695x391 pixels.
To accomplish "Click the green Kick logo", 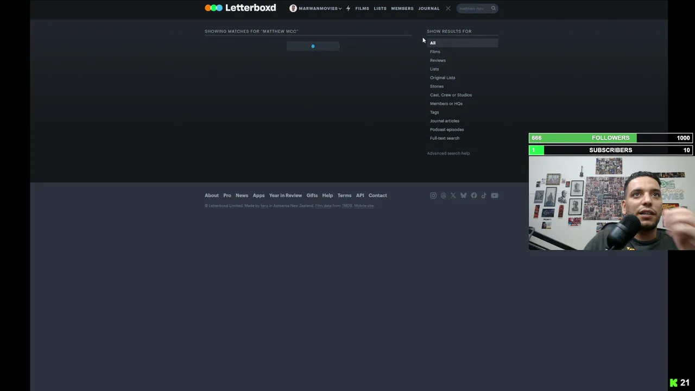I will pos(673,383).
